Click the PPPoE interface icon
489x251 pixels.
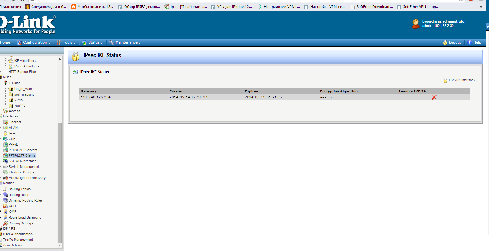[6, 144]
